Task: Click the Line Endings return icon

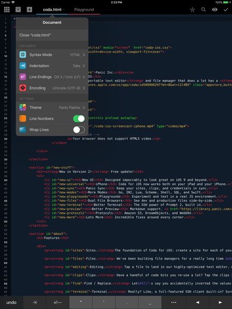Action: click(x=23, y=77)
